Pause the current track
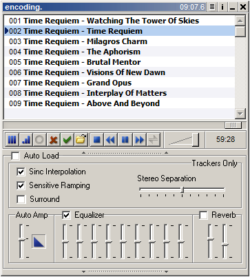Screen dimensions: 250x277 click(125, 140)
